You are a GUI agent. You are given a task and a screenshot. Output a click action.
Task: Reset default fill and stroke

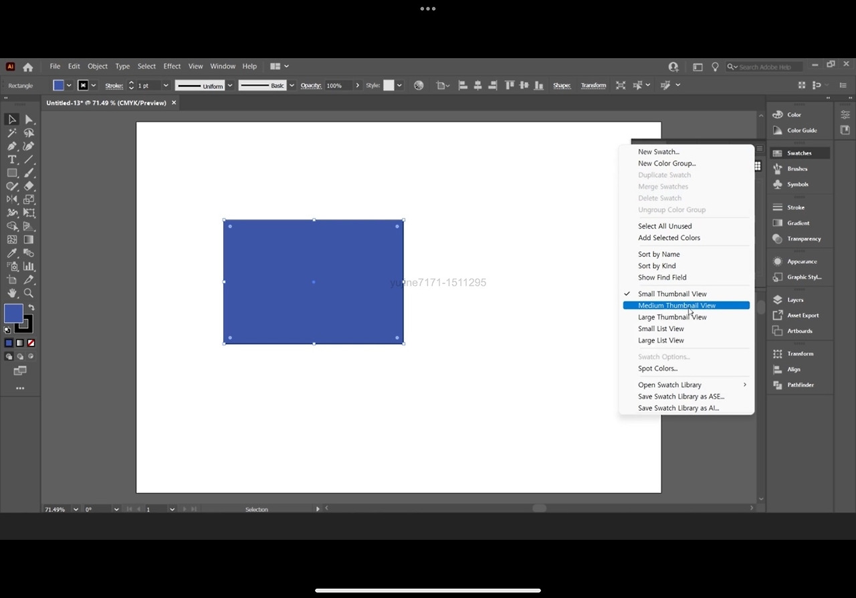pyautogui.click(x=7, y=330)
